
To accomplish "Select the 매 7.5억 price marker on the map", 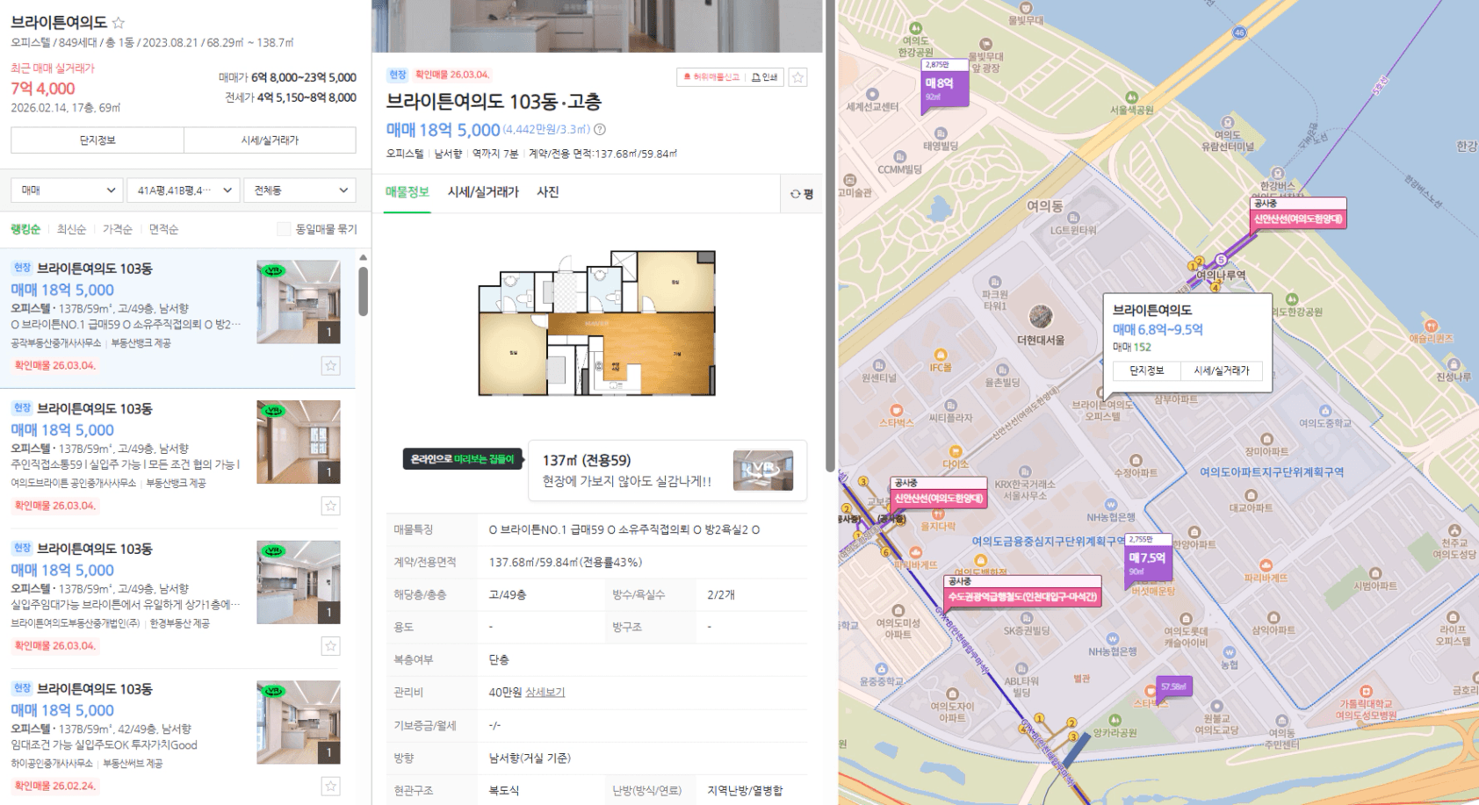I will [1149, 561].
